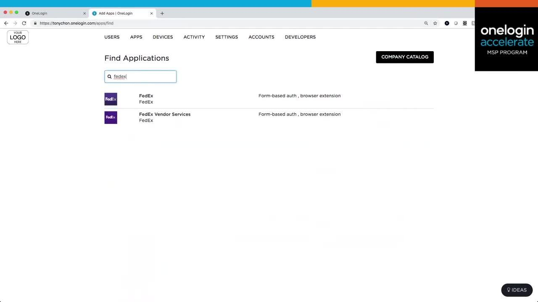Open the DEVICES menu
Screen dimensions: 538x302
(163, 37)
